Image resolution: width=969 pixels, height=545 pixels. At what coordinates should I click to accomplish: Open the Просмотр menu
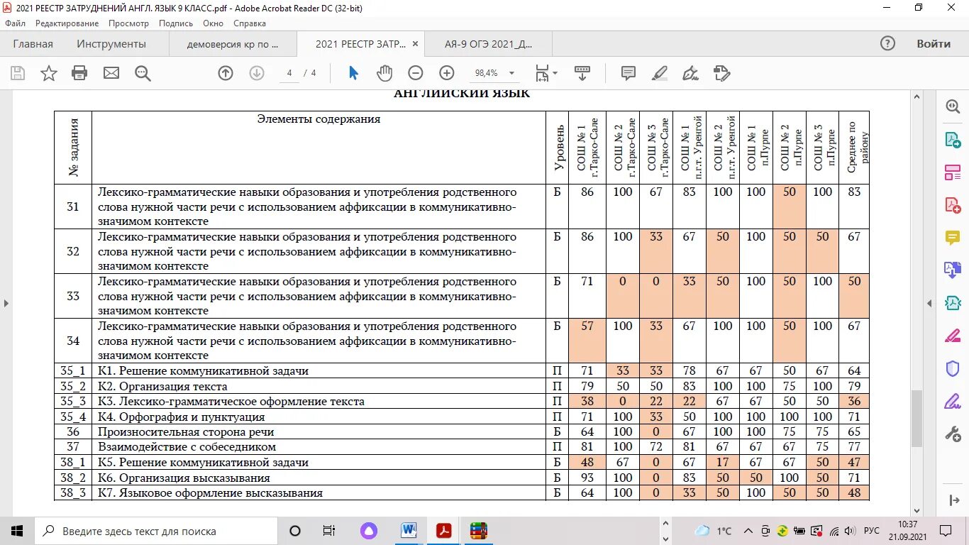click(x=128, y=23)
